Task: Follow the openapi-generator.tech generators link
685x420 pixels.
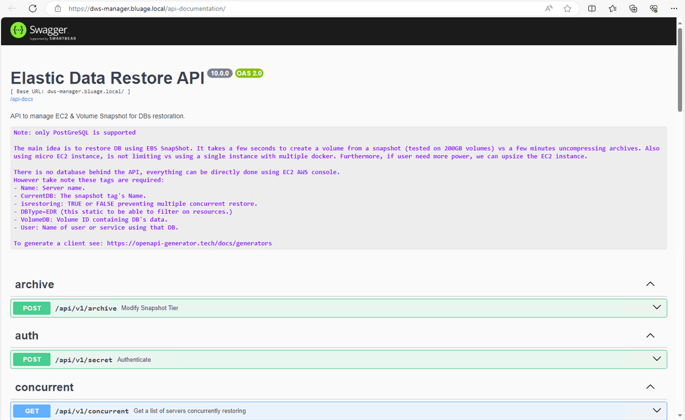Action: 189,243
